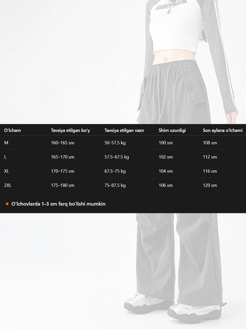This screenshot has width=246, height=329.
Task: Click the 50–57.5 kg weight value
Action: pyautogui.click(x=115, y=143)
